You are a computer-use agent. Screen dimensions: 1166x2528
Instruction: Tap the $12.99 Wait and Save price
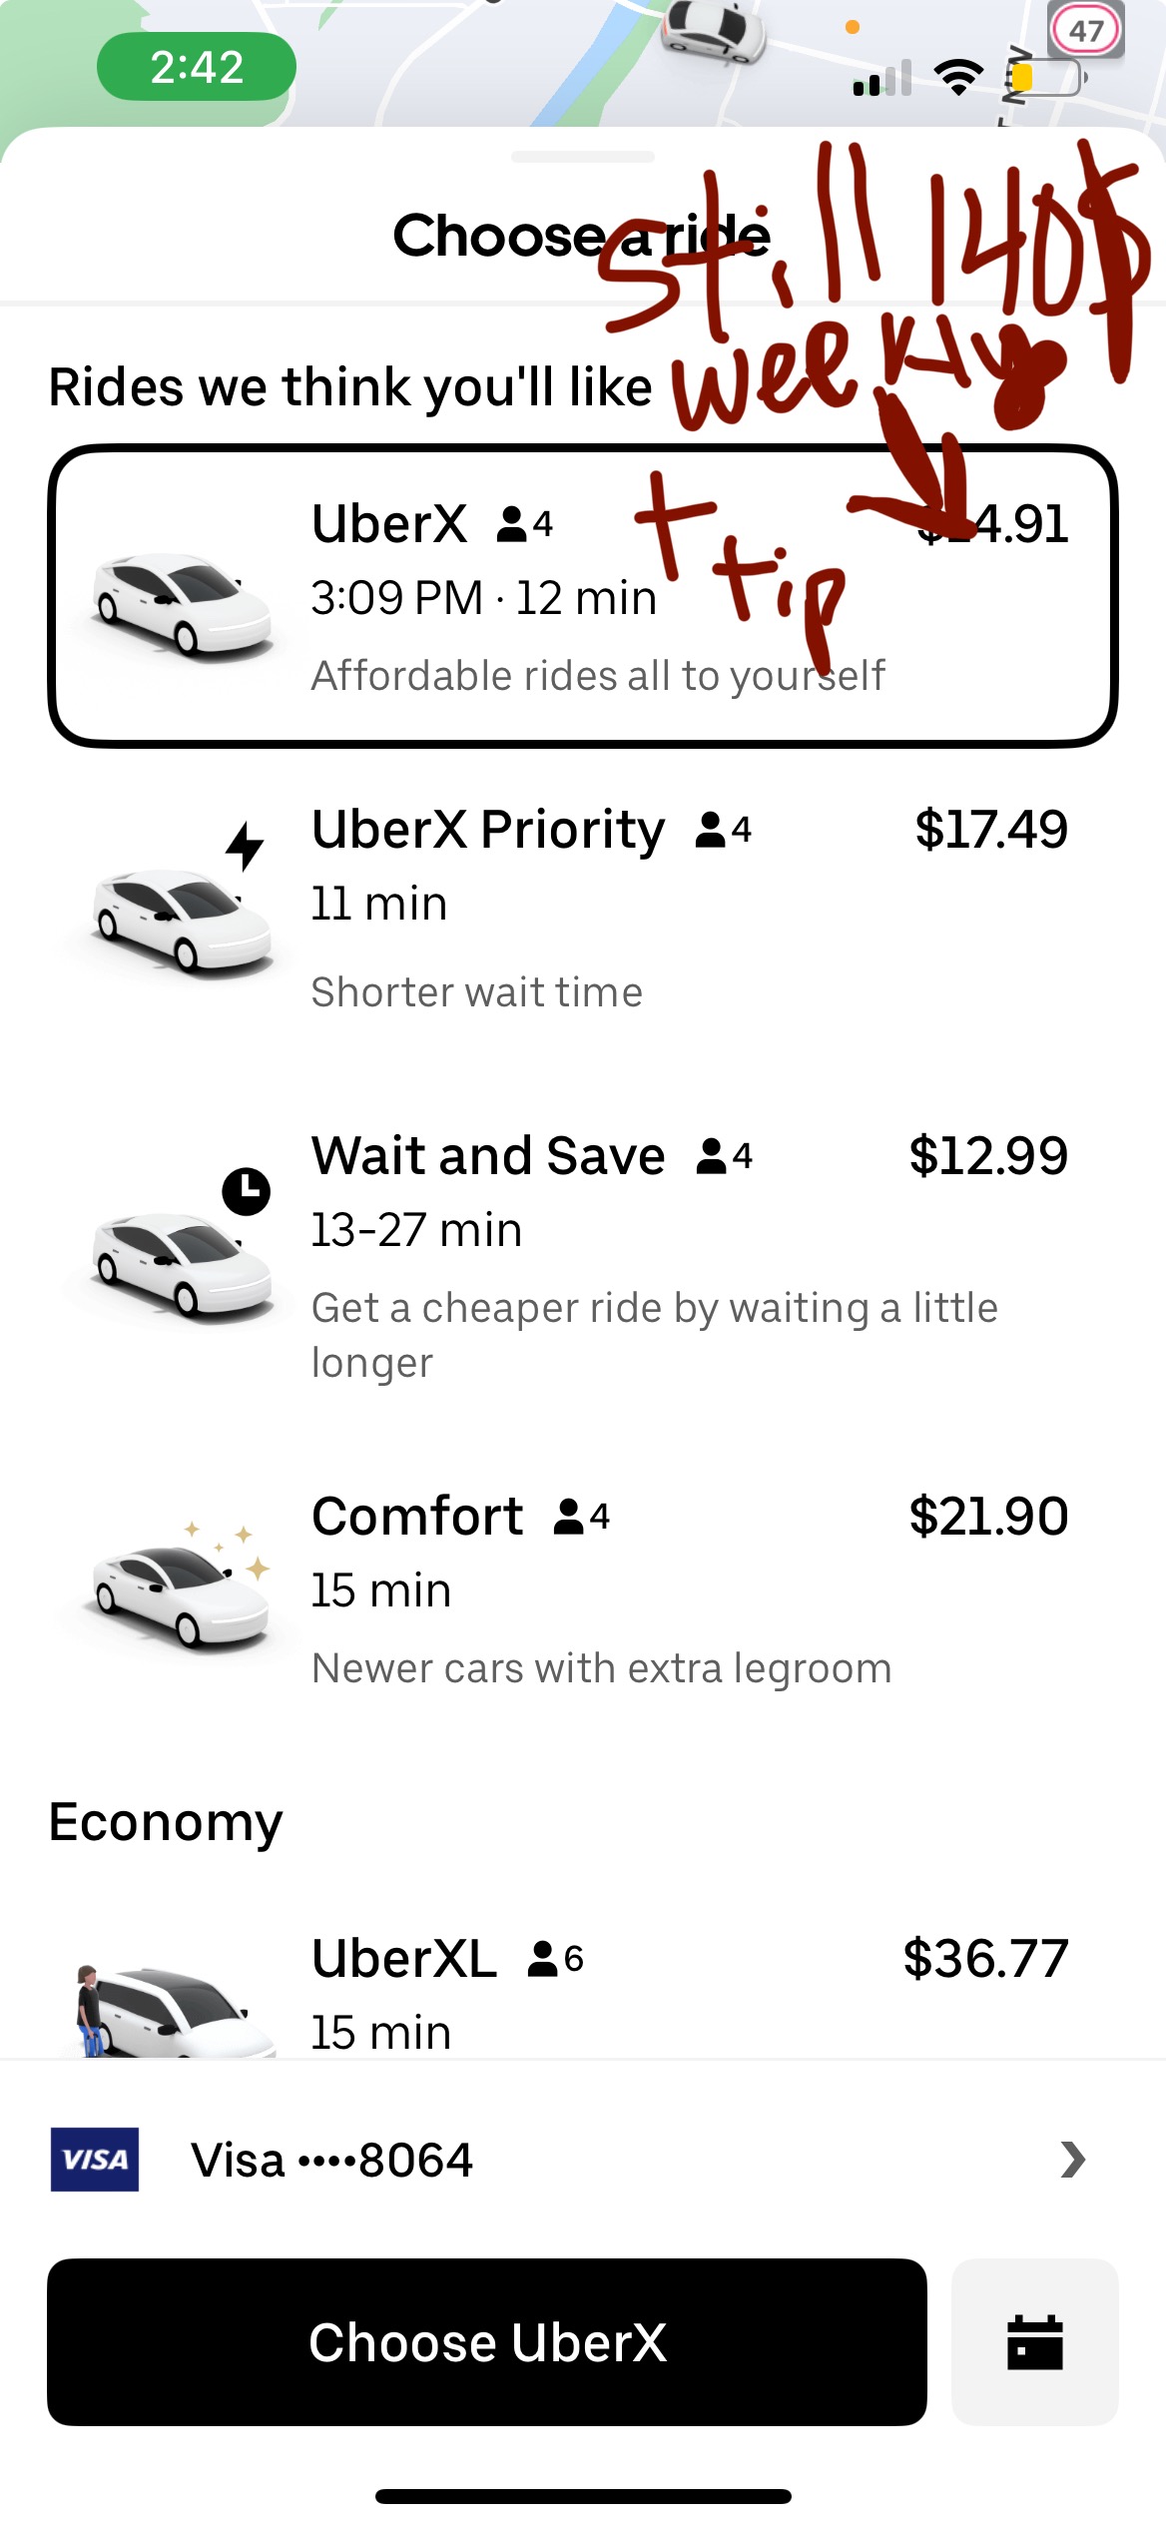point(988,1156)
